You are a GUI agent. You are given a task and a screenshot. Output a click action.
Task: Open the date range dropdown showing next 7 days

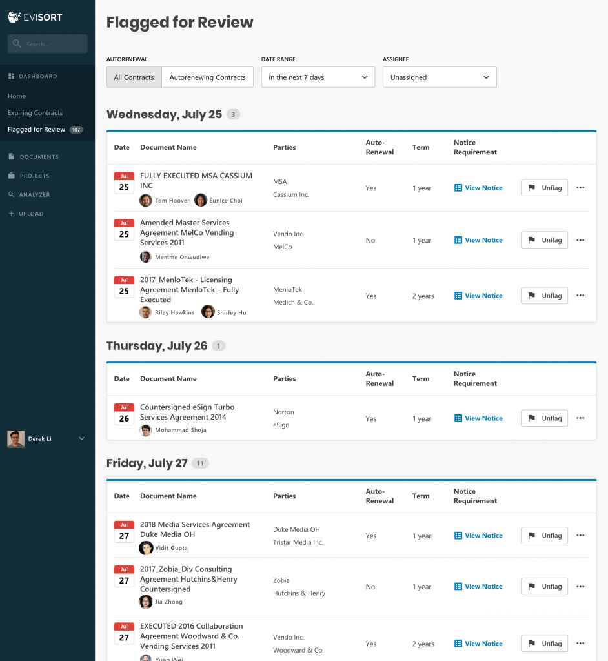pos(318,77)
